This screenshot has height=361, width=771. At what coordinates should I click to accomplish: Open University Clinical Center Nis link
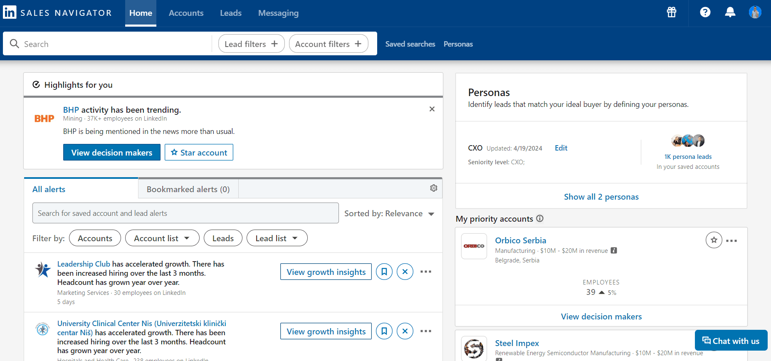point(142,328)
